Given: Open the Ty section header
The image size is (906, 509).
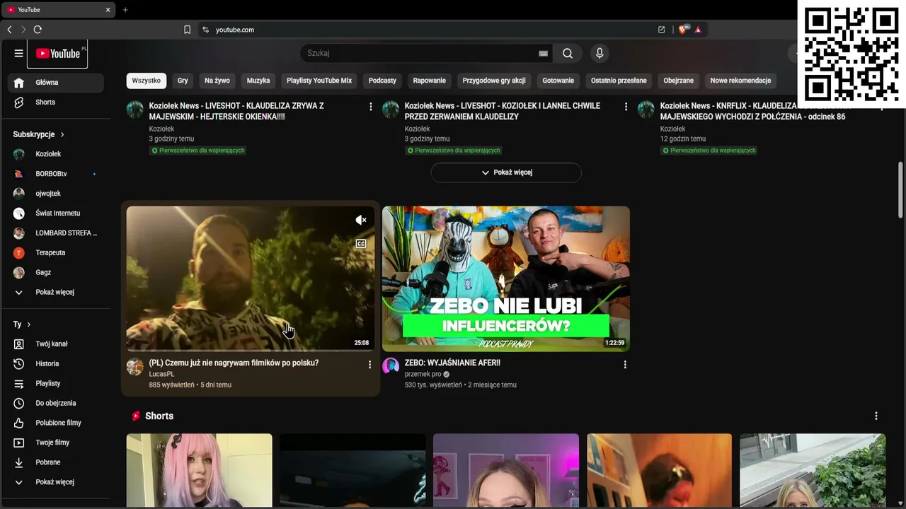Looking at the screenshot, I should (x=22, y=324).
